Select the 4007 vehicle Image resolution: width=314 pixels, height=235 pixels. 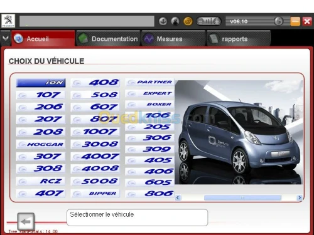tap(95, 157)
